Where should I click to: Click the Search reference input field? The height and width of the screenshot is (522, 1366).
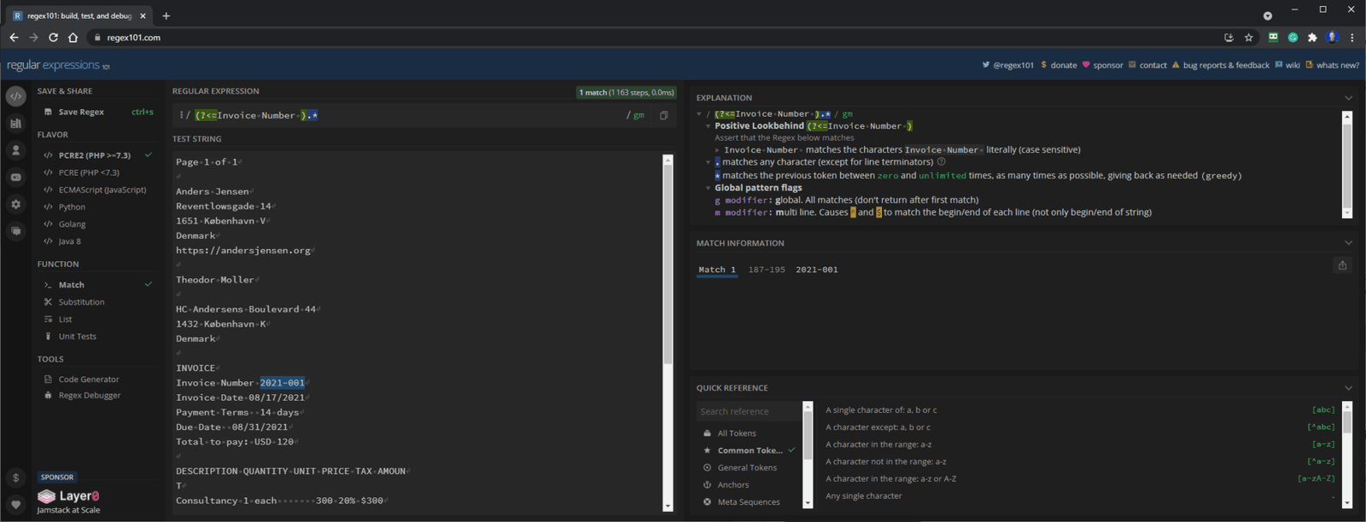[748, 411]
